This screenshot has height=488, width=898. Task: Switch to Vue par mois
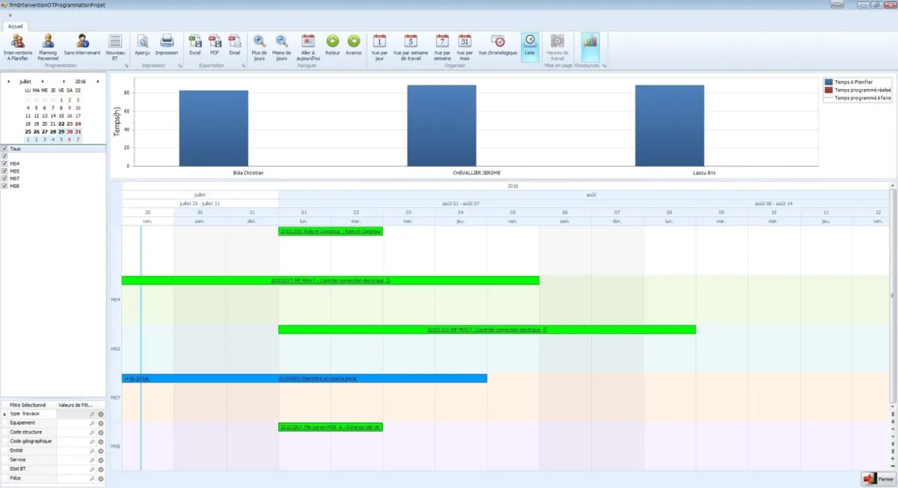click(465, 46)
